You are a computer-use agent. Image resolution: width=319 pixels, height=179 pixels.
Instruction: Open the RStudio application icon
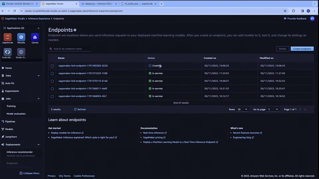[x=21, y=37]
